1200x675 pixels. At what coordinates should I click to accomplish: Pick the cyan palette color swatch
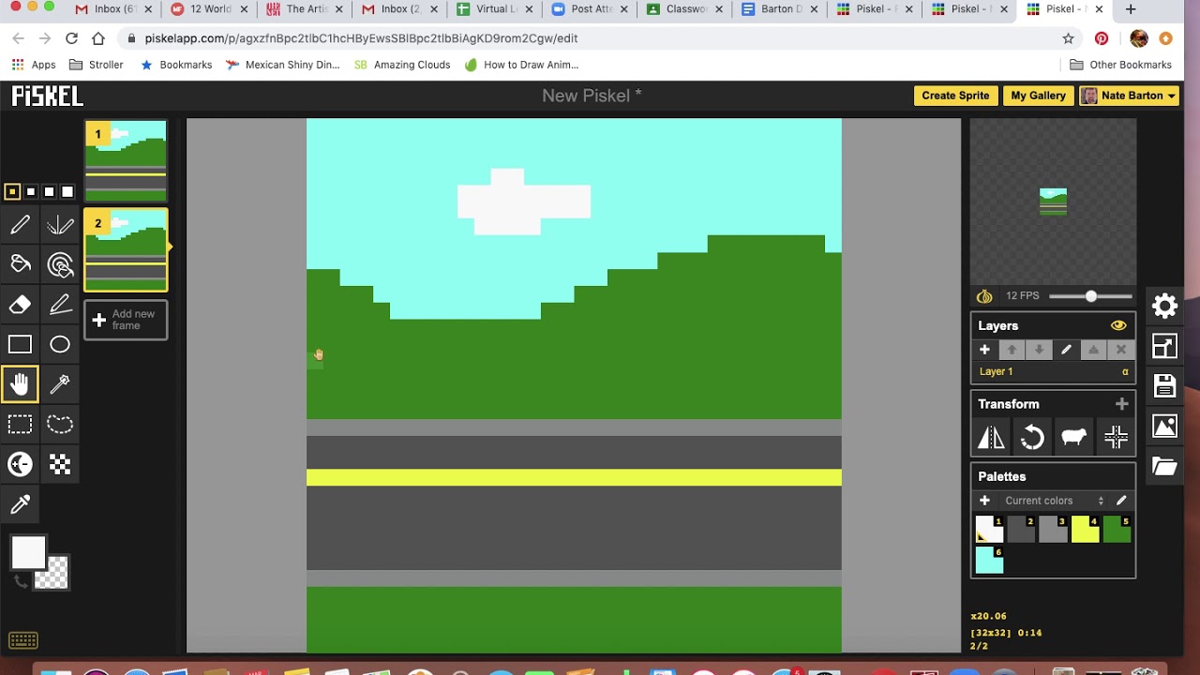pos(989,560)
